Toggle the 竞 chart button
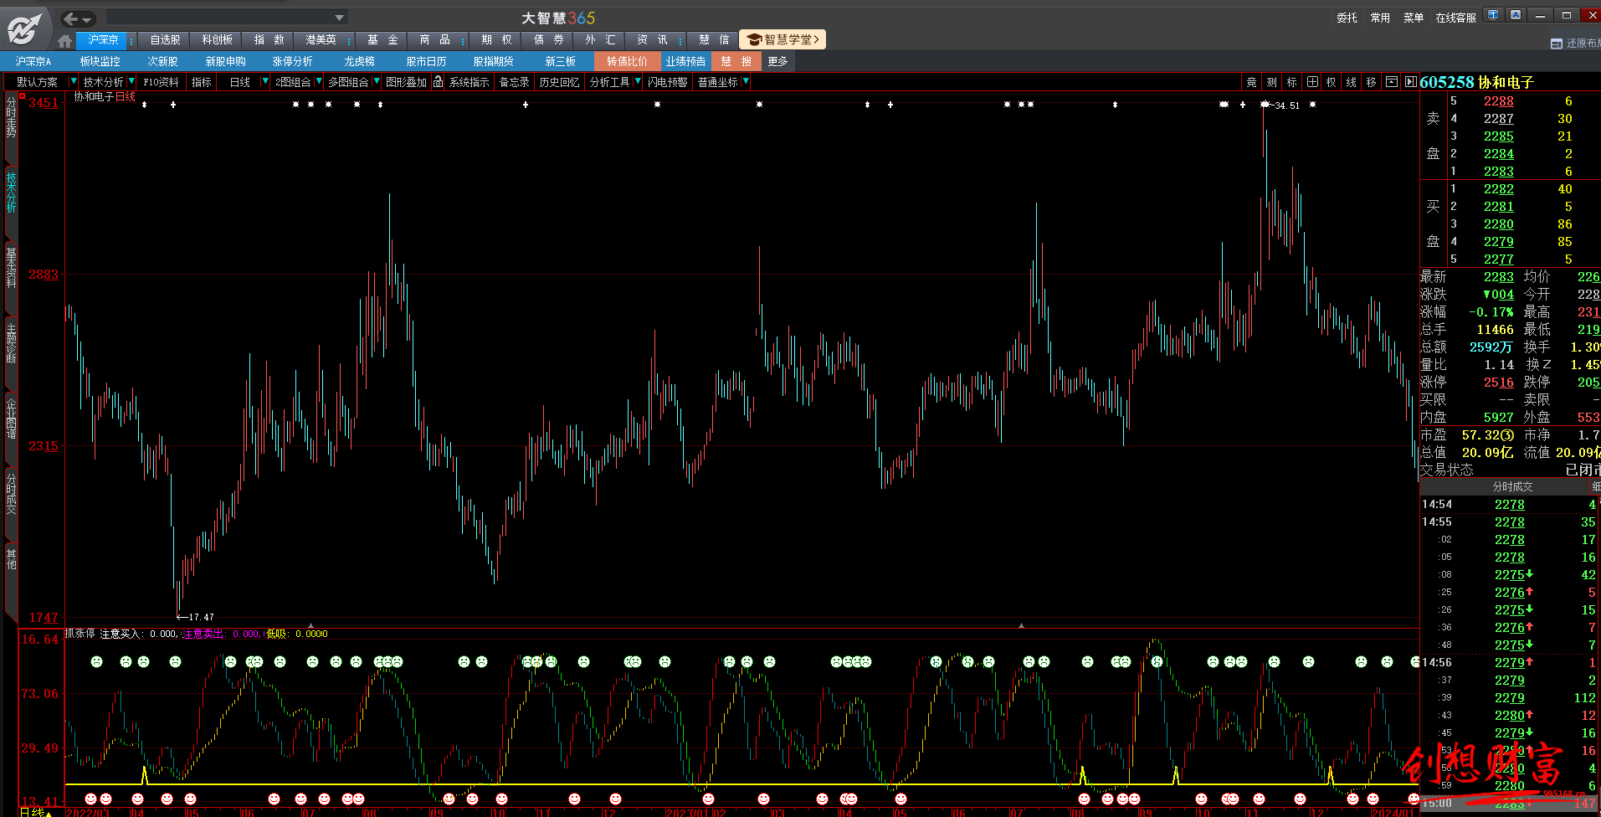Image resolution: width=1601 pixels, height=817 pixels. [1251, 82]
